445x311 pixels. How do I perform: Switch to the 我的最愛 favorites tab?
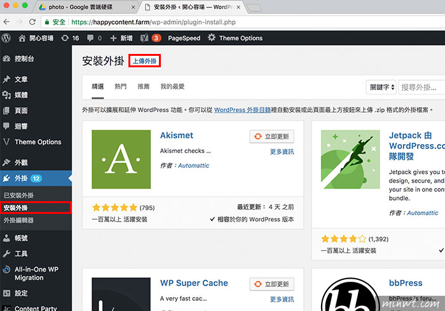tap(172, 86)
